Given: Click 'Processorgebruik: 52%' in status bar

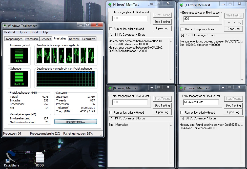Looking at the screenshot, I should pos(45,134).
